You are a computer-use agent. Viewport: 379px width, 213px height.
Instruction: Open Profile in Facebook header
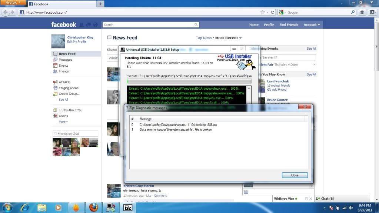[x=269, y=25]
